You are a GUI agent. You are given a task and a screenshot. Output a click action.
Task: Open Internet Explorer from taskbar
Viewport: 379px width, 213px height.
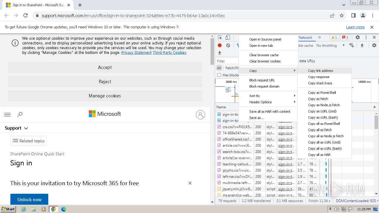[x=24, y=209]
